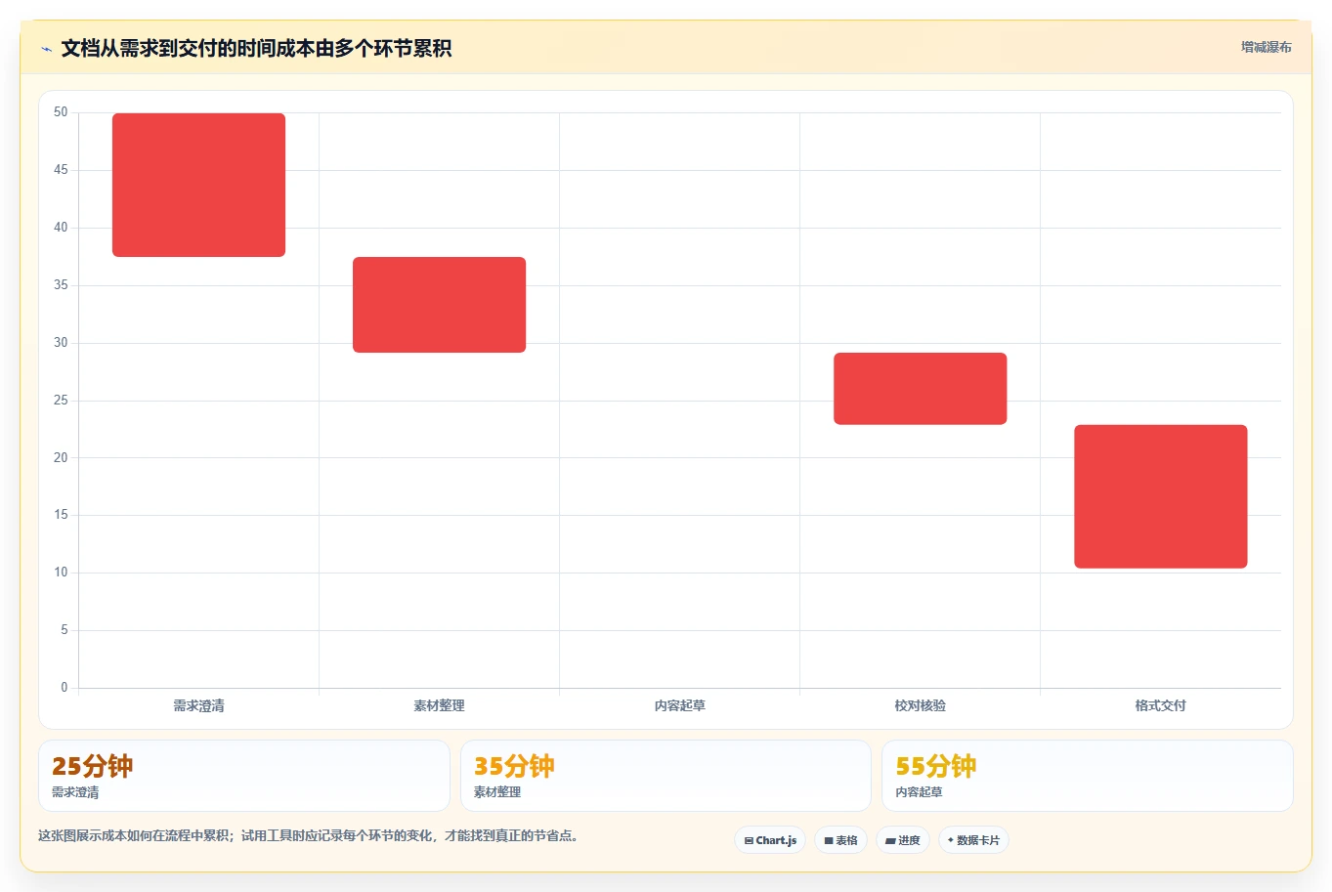
Task: Open the 55分钟 内容起草 data card
Action: pyautogui.click(x=1087, y=776)
